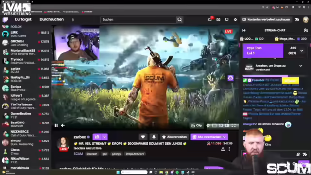This screenshot has width=311, height=175.
Task: Select the 'DropsAktiviert' tag
Action: (135, 154)
